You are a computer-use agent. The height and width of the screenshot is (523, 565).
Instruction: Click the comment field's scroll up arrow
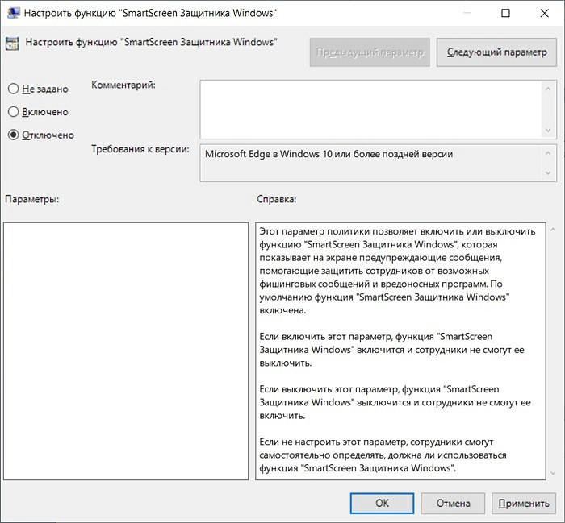tap(548, 89)
